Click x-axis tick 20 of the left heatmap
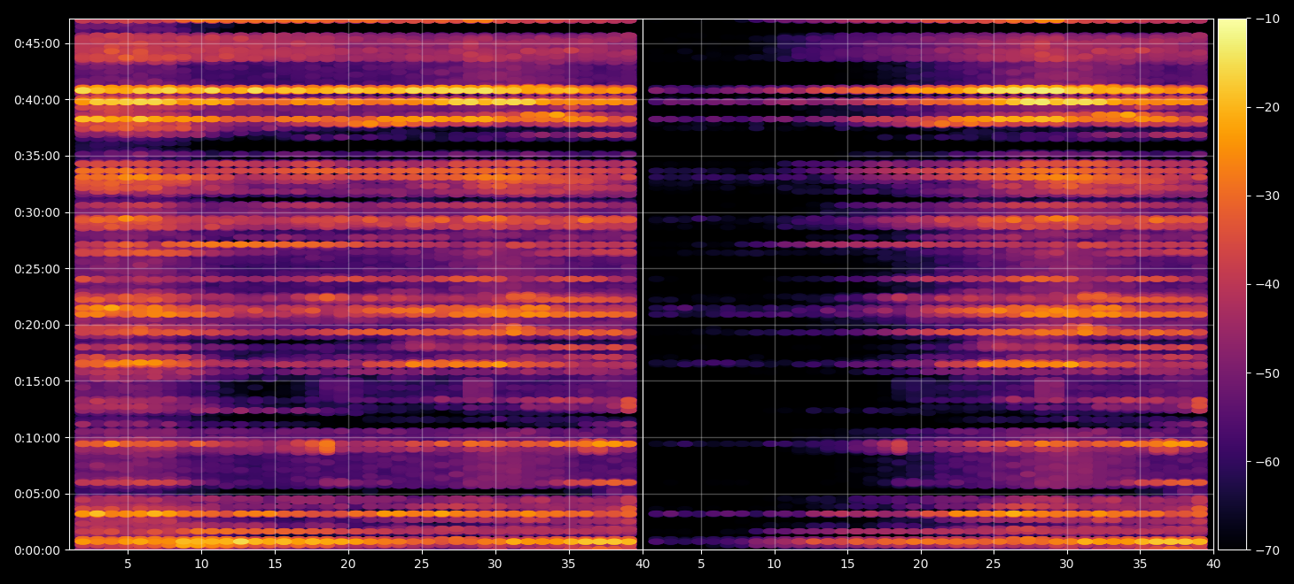The height and width of the screenshot is (584, 1294). point(348,564)
